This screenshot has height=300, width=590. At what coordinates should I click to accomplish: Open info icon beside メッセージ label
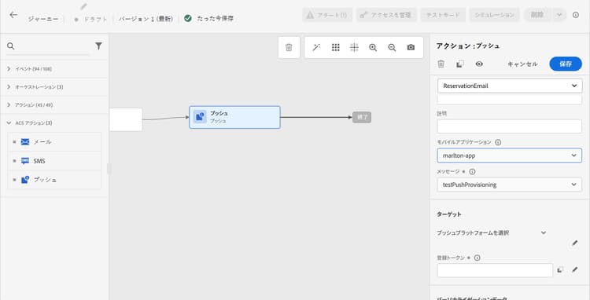(x=472, y=171)
